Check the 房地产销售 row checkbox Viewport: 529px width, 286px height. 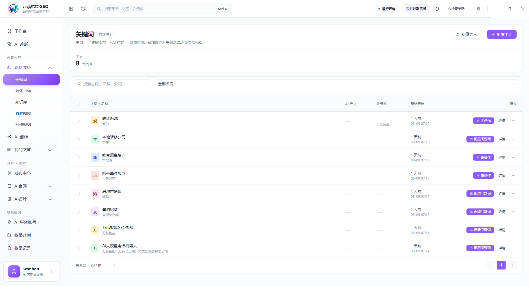pyautogui.click(x=78, y=194)
